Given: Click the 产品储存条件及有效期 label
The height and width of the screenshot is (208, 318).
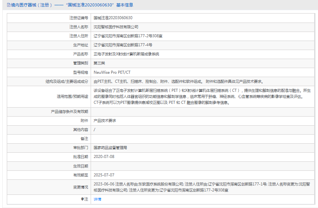Looking at the screenshot, I should [x=69, y=112].
